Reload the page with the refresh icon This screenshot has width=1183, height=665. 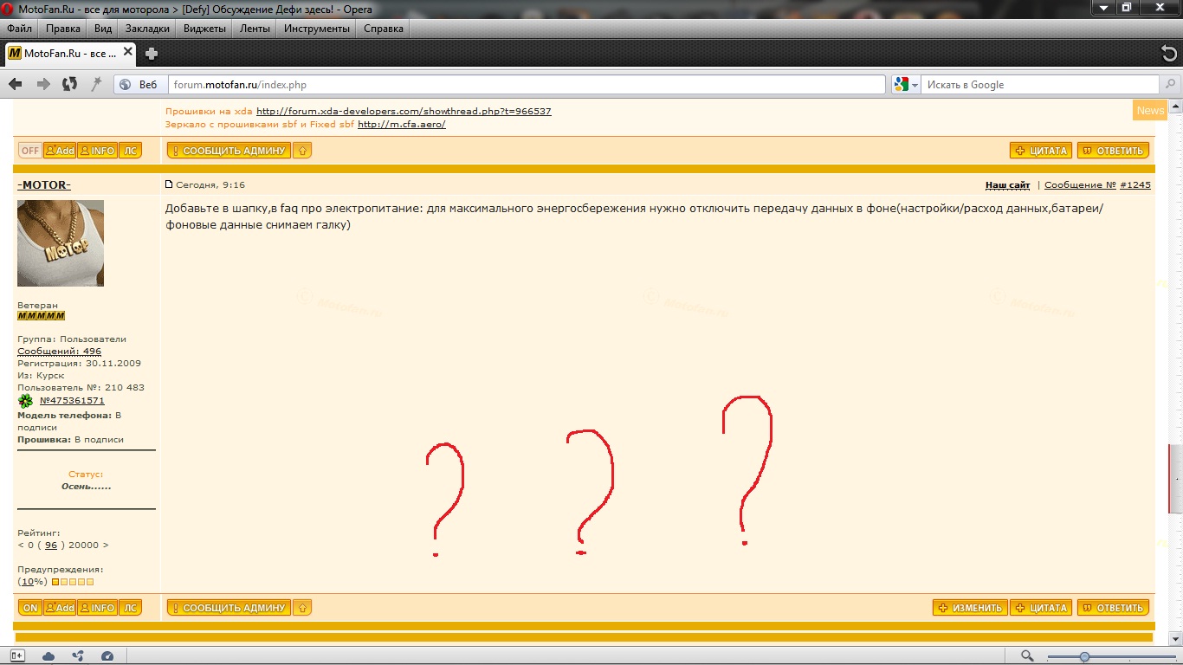70,84
